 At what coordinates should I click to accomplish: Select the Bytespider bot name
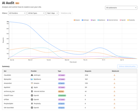8,79
